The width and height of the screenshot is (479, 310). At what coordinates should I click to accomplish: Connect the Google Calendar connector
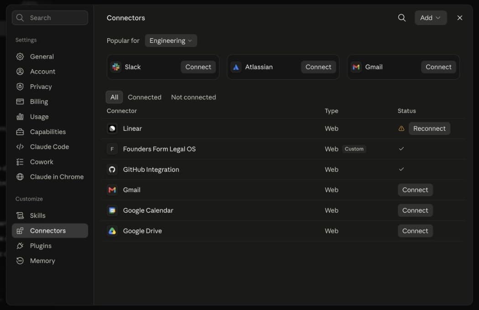pos(415,211)
